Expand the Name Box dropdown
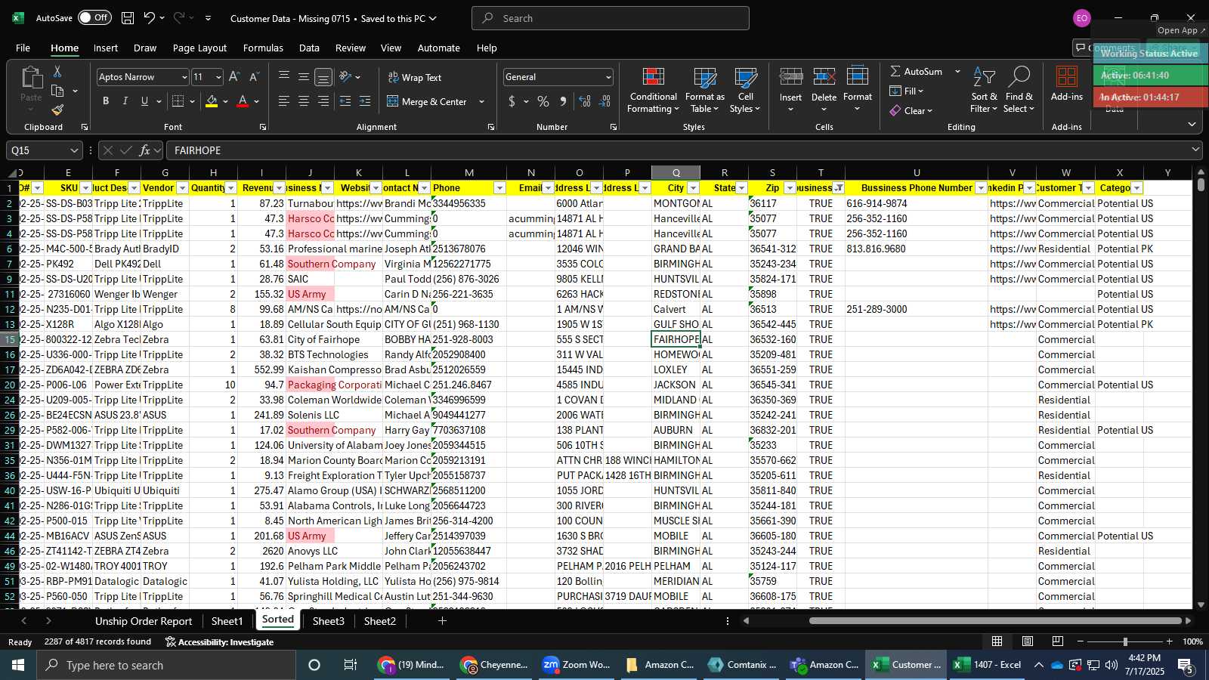The height and width of the screenshot is (680, 1209). coord(73,150)
